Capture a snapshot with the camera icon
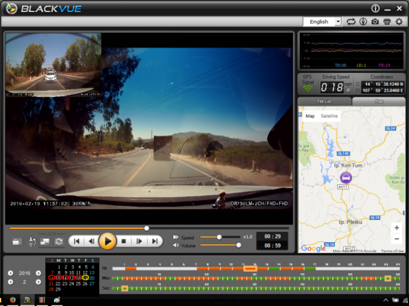The height and width of the screenshot is (306, 409). tap(375, 22)
